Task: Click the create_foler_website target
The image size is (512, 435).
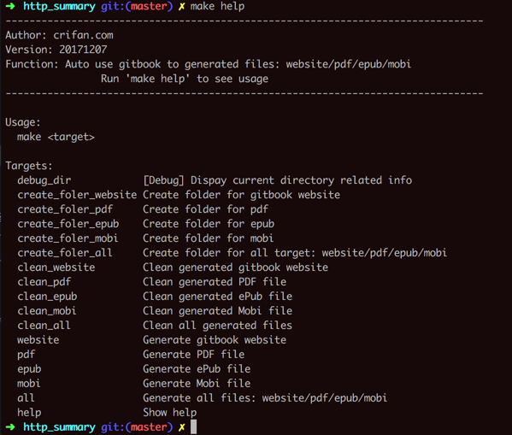Action: pyautogui.click(x=77, y=195)
